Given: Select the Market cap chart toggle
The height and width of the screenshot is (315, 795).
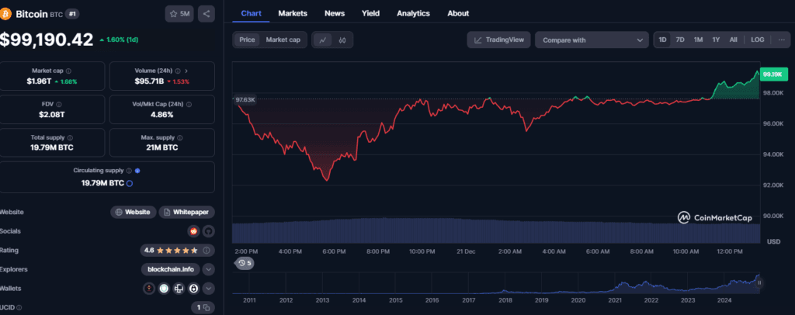Looking at the screenshot, I should pyautogui.click(x=283, y=40).
